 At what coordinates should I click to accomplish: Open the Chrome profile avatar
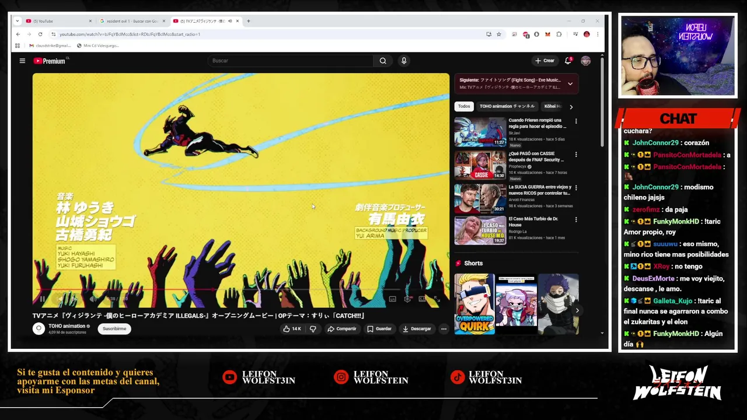pyautogui.click(x=587, y=34)
